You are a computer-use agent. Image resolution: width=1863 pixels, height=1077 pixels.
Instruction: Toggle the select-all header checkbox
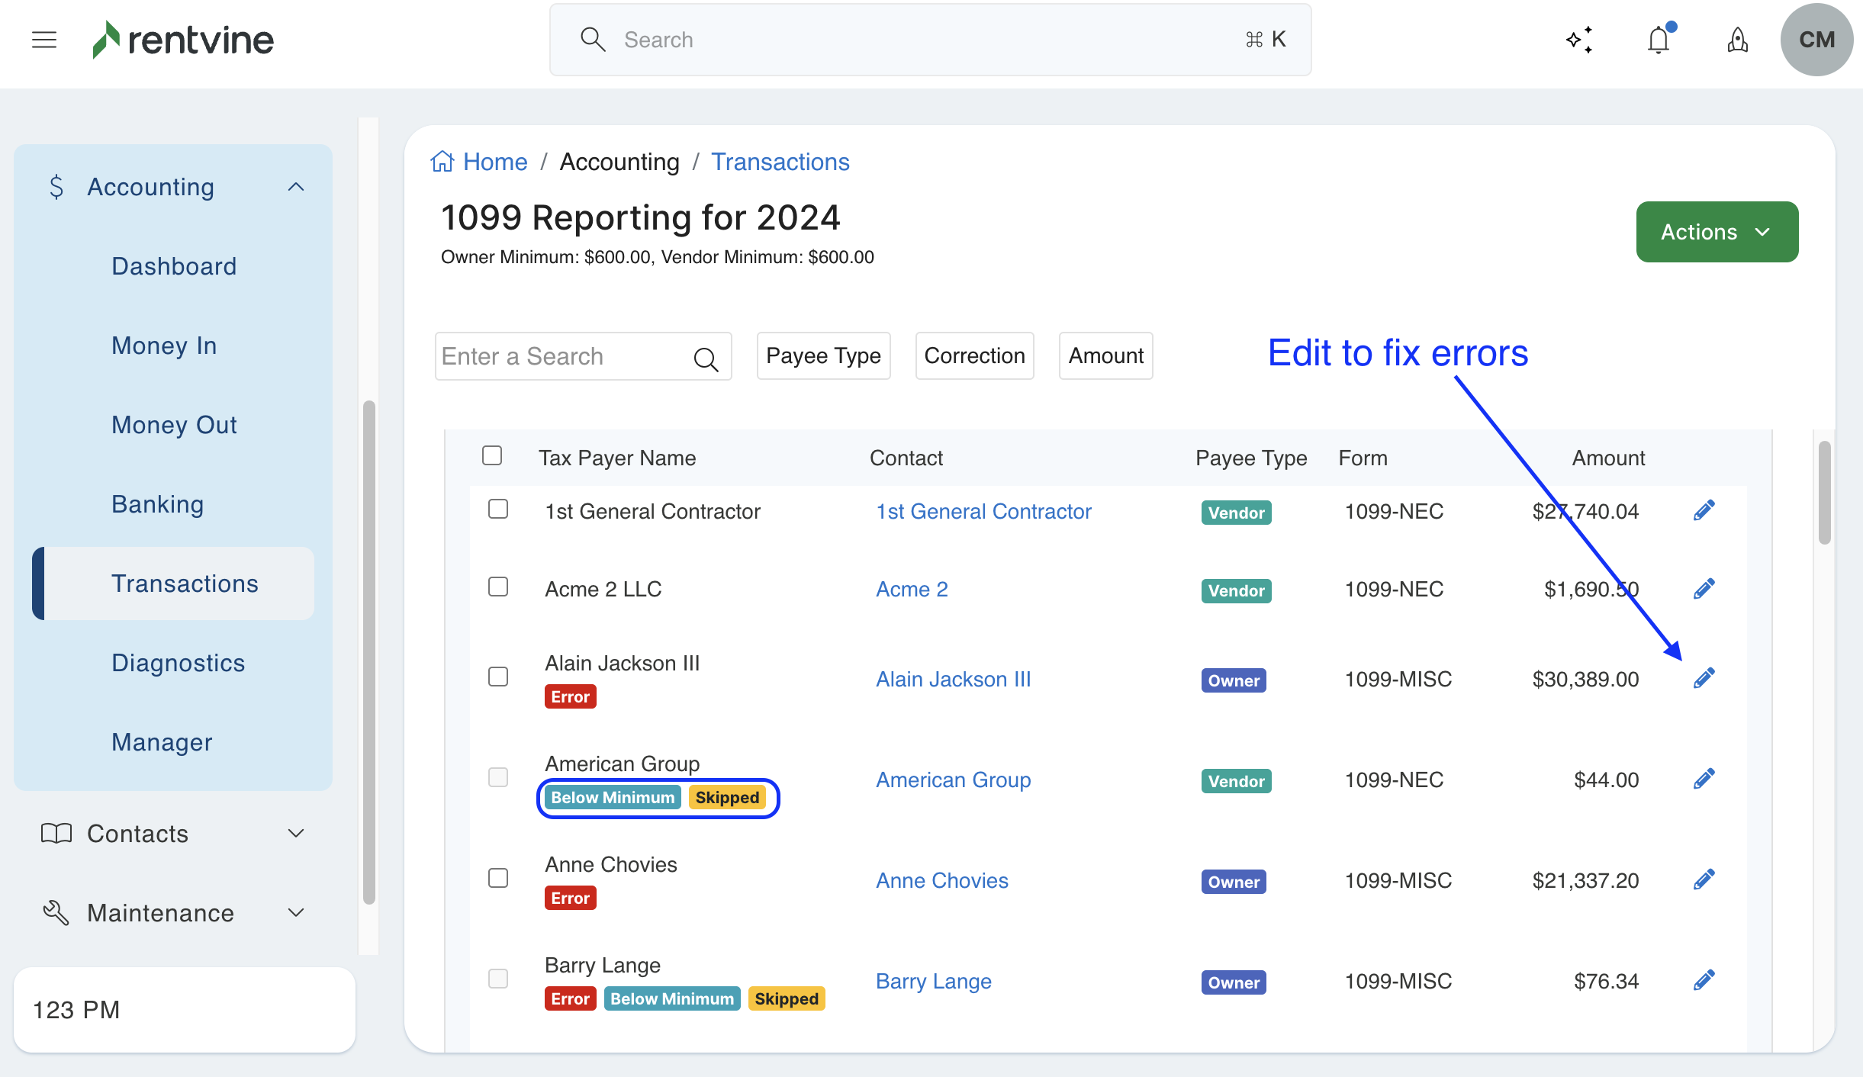pos(492,455)
